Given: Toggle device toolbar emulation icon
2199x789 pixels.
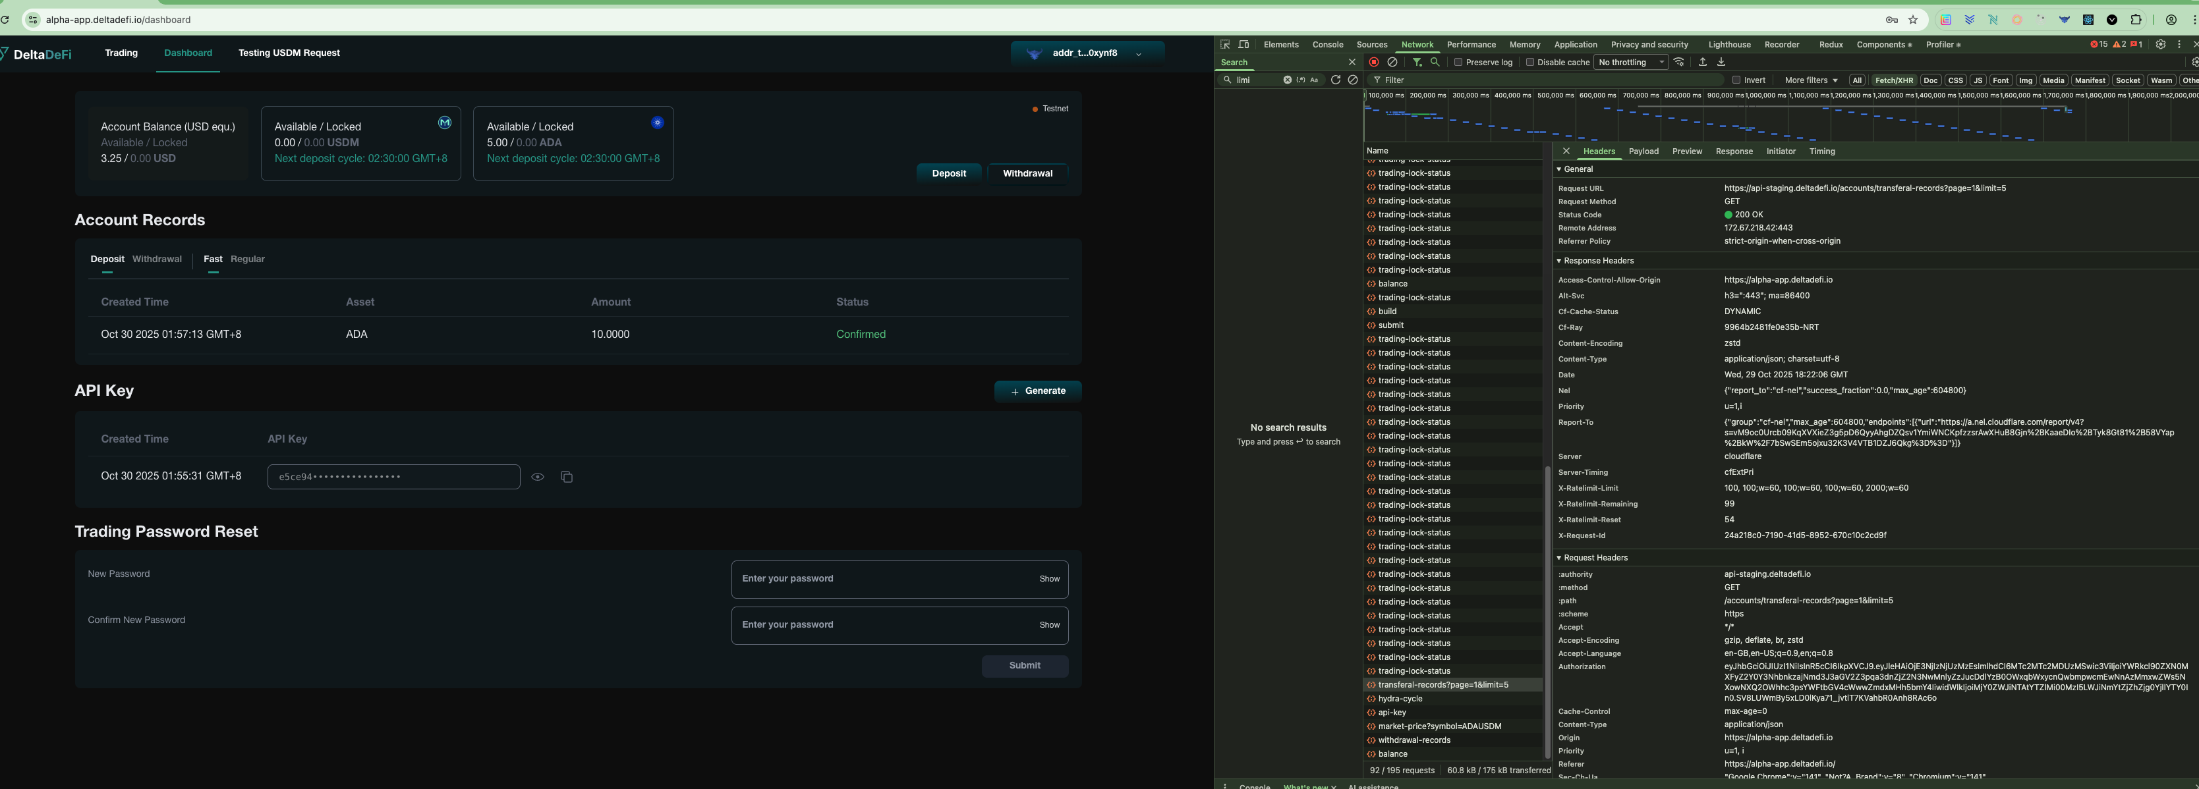Looking at the screenshot, I should coord(1243,44).
